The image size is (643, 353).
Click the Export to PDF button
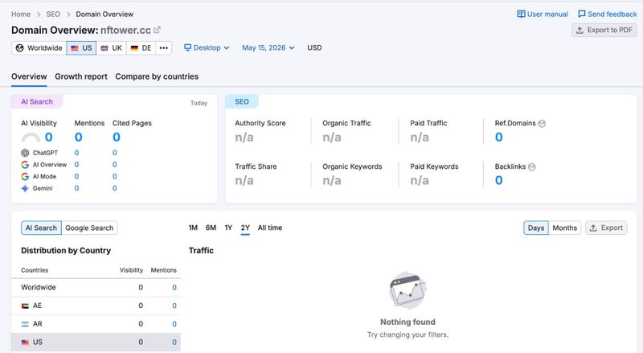[604, 30]
